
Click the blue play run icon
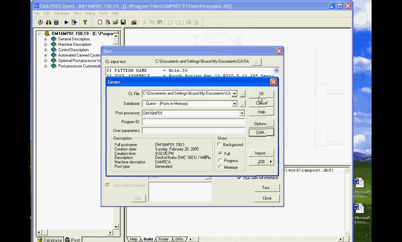[66, 22]
